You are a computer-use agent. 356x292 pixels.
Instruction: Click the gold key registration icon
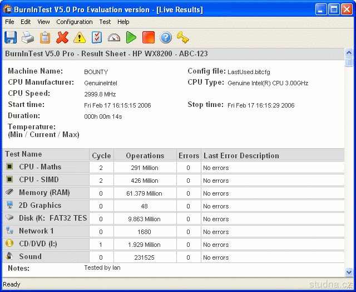[x=182, y=37]
